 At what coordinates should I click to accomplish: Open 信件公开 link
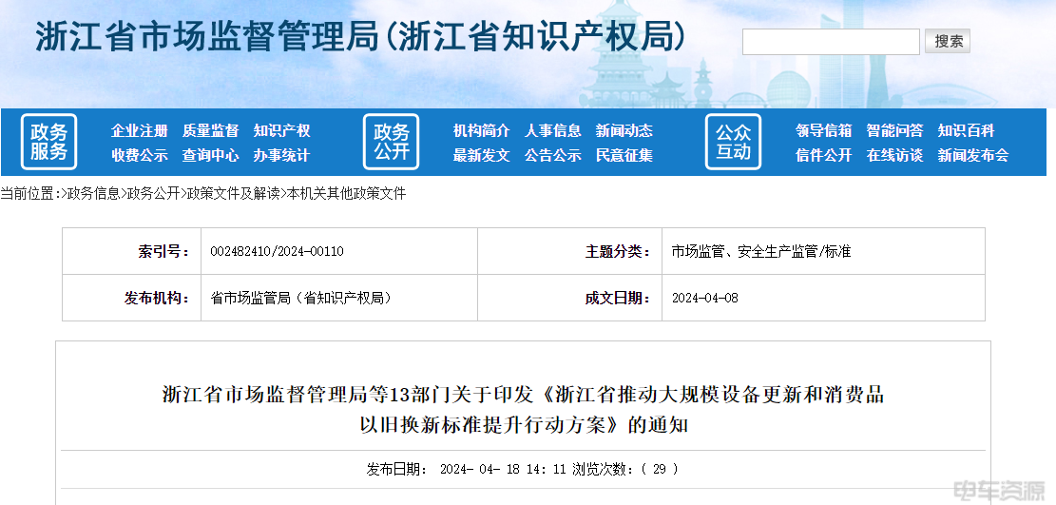coord(824,156)
